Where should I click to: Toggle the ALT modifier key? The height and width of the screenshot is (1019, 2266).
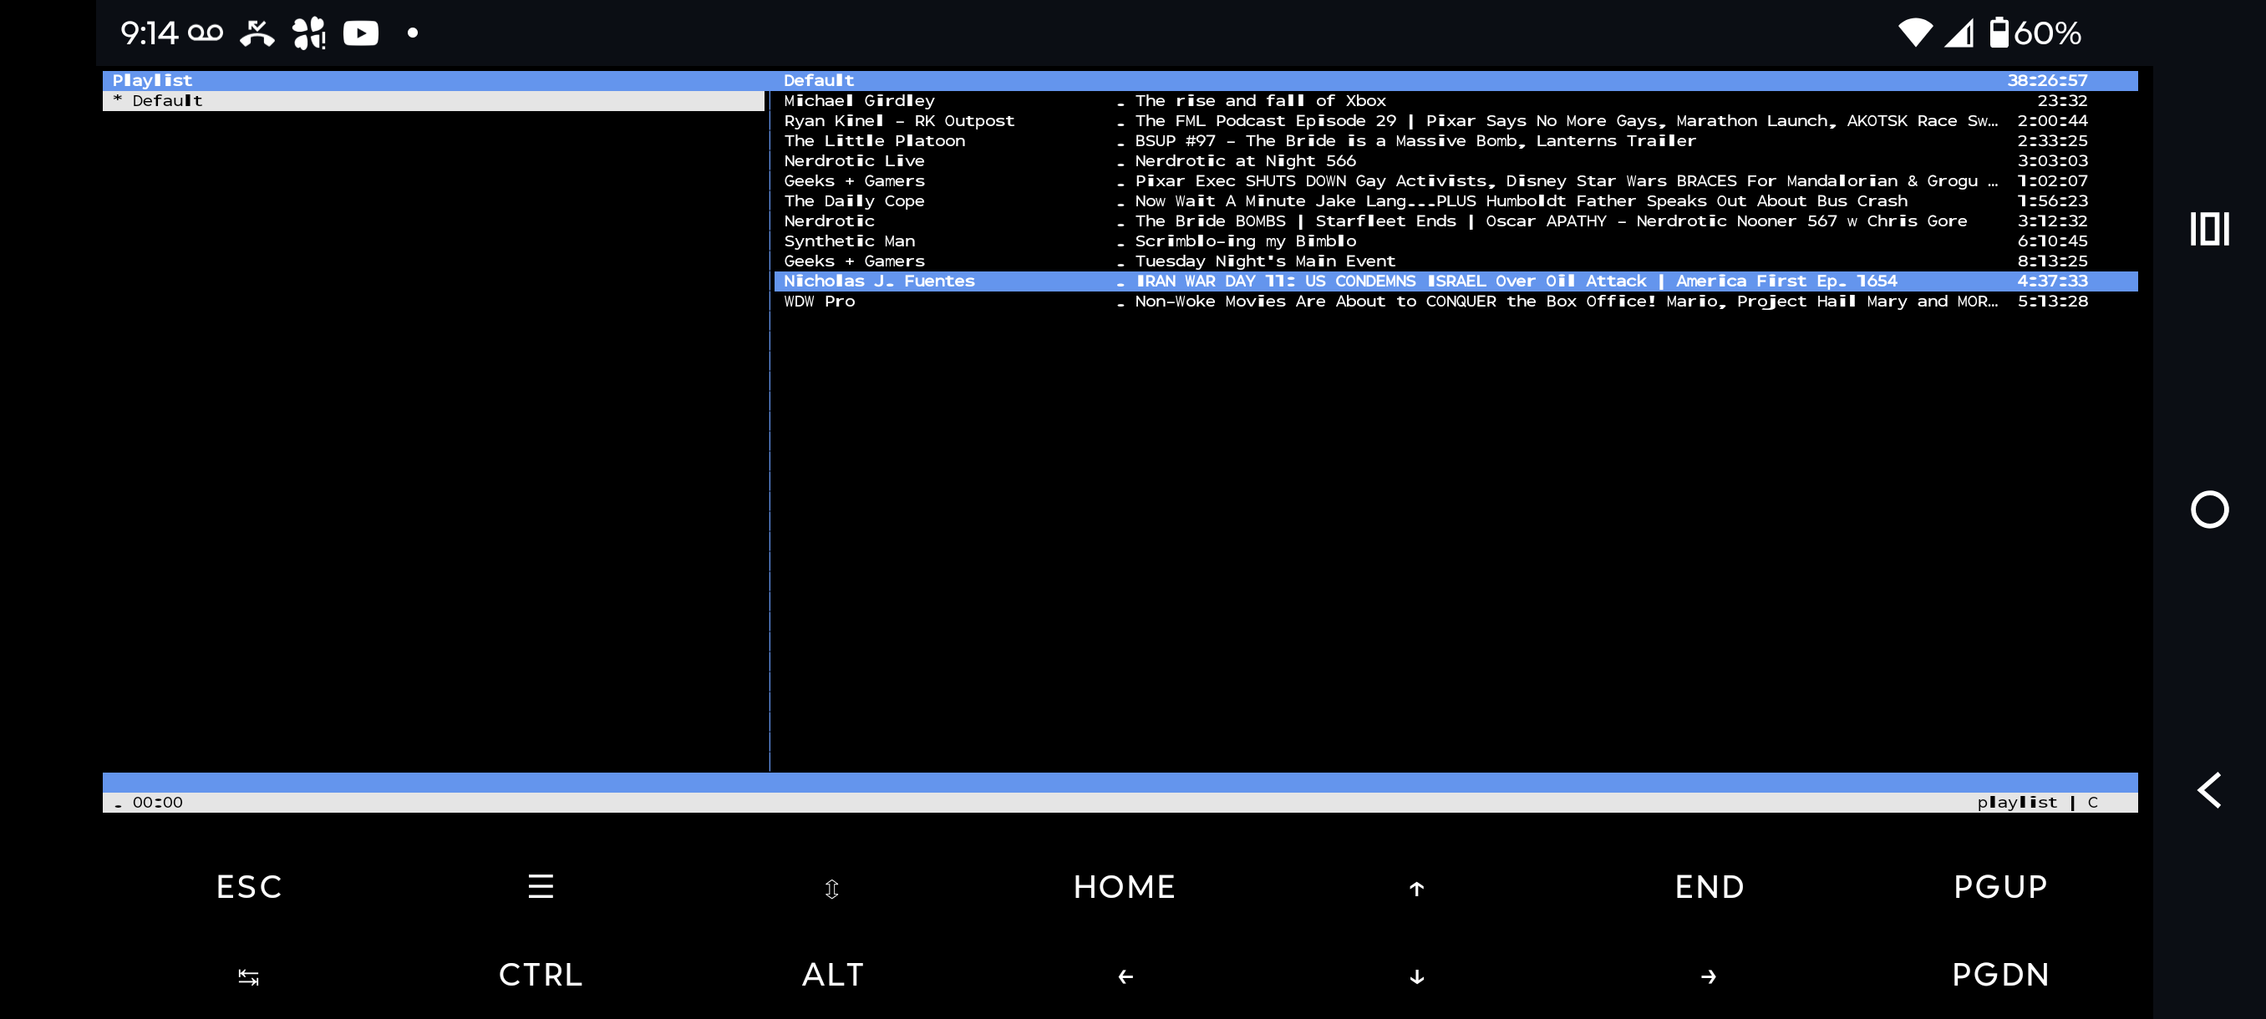coord(832,974)
